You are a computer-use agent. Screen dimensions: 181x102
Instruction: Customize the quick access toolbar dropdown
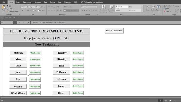[18, 18]
